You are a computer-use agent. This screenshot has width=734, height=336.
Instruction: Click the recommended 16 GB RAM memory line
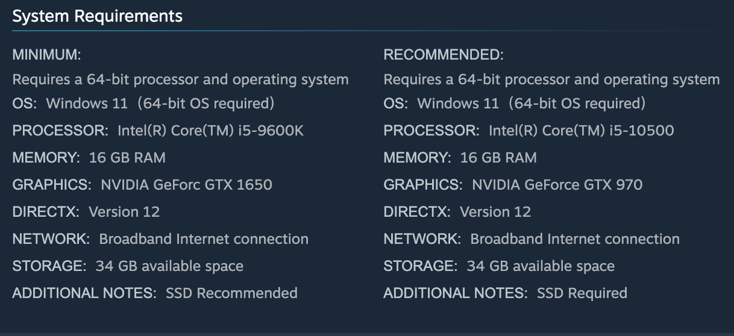pyautogui.click(x=460, y=158)
